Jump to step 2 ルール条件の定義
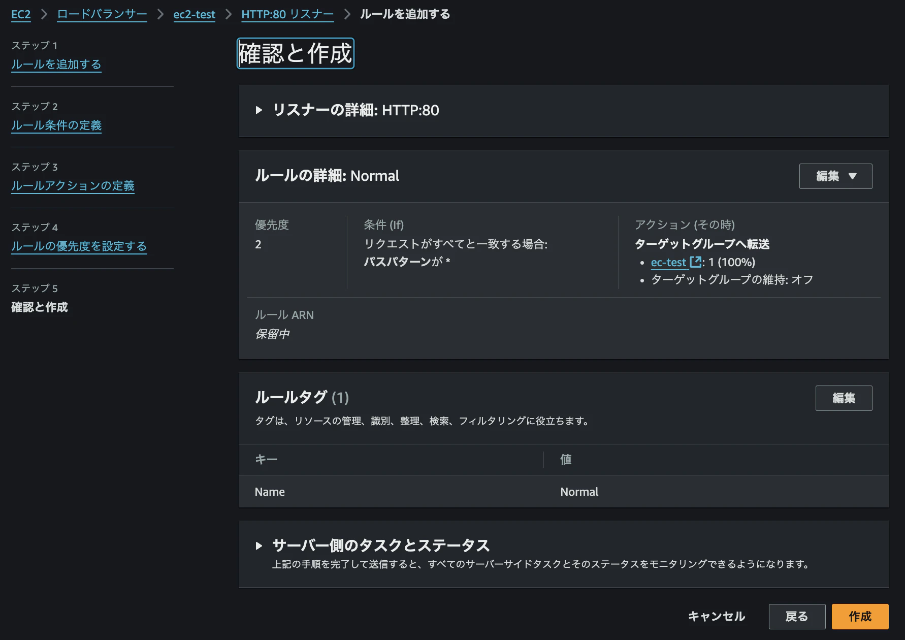905x640 pixels. pyautogui.click(x=56, y=125)
